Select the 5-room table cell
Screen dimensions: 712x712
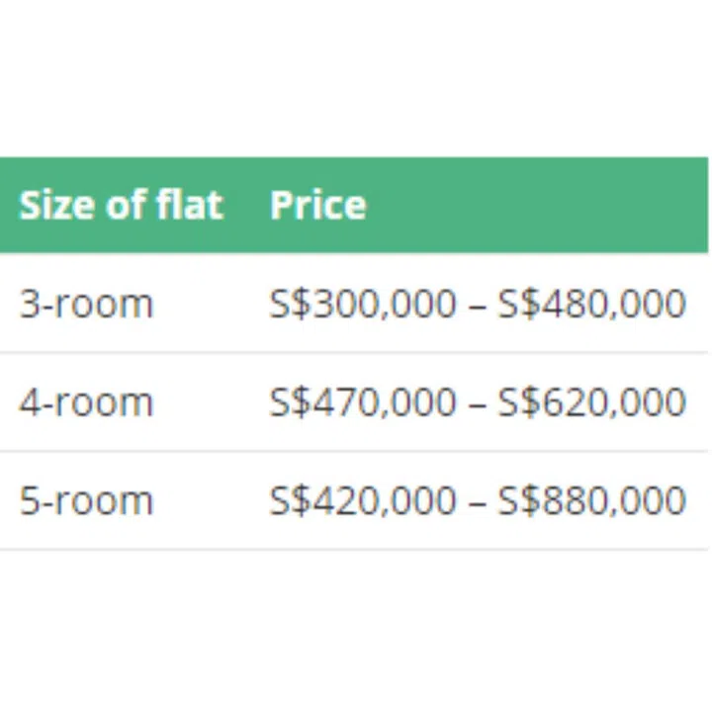point(86,501)
